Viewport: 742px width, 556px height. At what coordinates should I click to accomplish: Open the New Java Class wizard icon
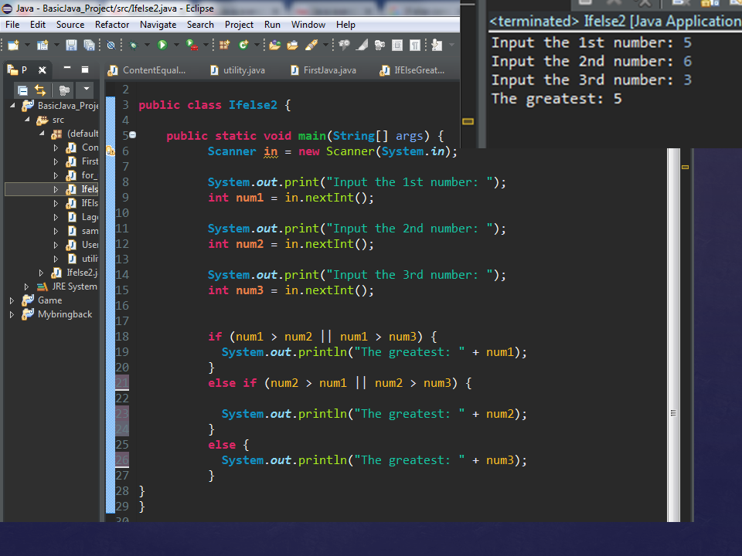click(x=243, y=45)
